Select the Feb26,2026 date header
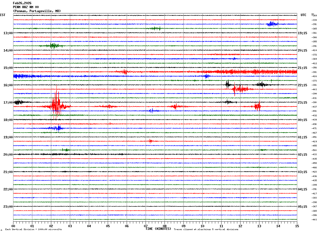The image size is (318, 233). (x=22, y=3)
